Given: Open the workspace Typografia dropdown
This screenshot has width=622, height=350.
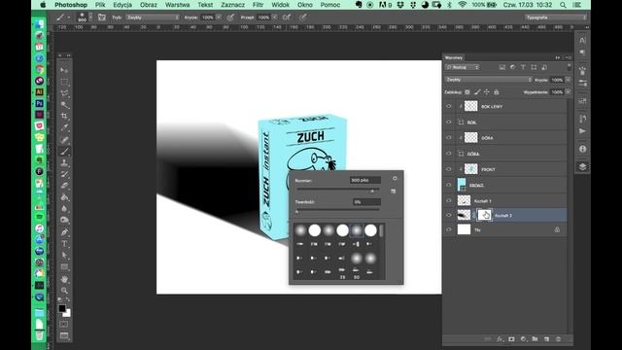Looking at the screenshot, I should pos(556,17).
